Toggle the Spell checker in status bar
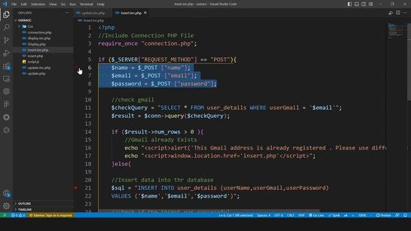411x231 pixels. click(x=334, y=216)
